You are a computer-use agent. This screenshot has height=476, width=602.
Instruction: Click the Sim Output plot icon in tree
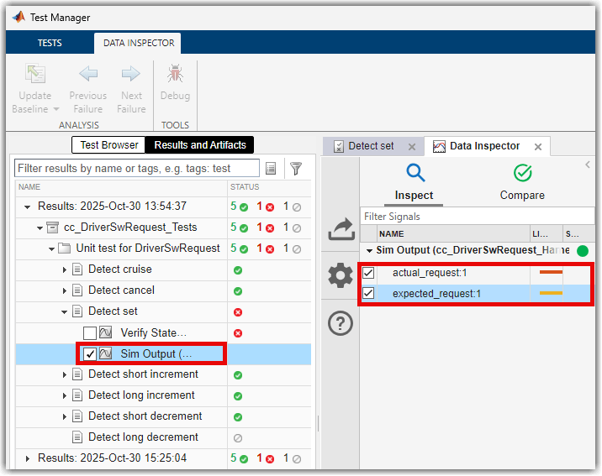106,353
